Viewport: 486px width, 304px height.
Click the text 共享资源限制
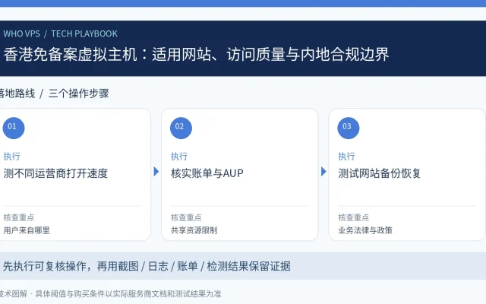[194, 230]
